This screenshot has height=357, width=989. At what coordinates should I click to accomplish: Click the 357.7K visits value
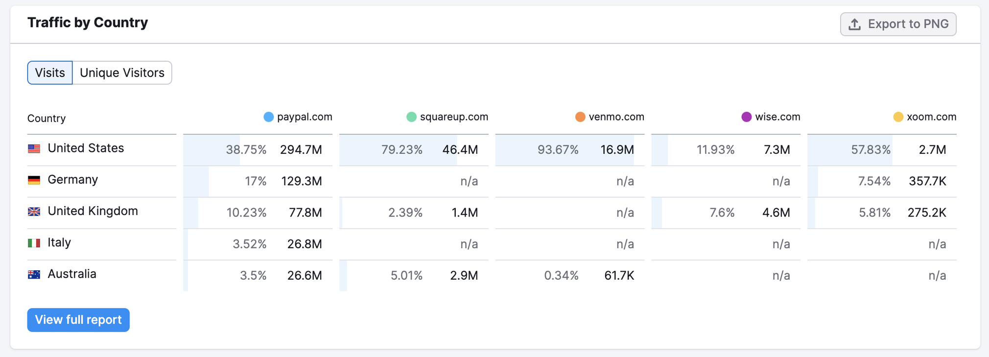pos(928,181)
